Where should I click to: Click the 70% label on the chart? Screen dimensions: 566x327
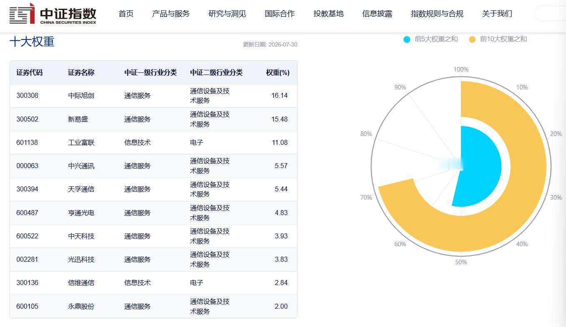(366, 198)
